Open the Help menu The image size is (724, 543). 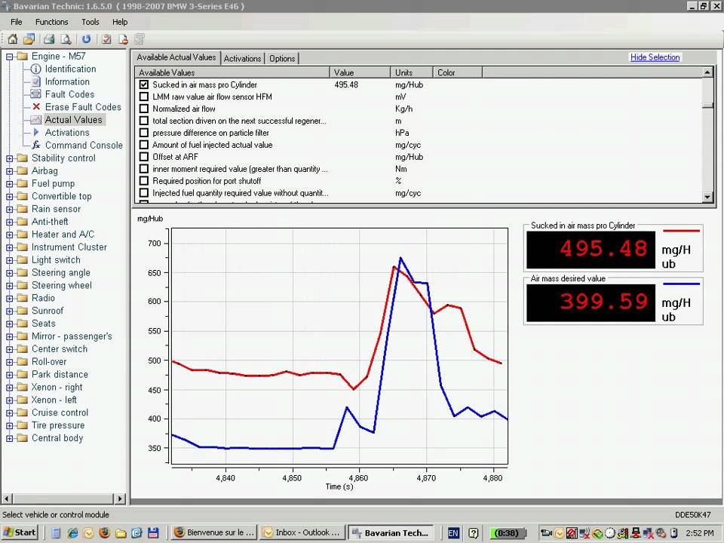120,22
